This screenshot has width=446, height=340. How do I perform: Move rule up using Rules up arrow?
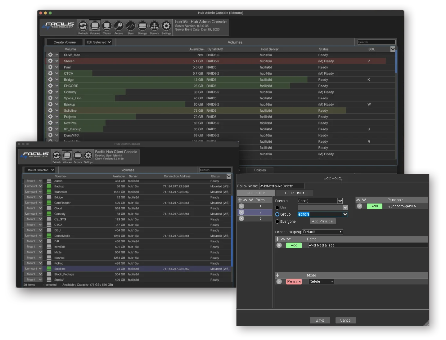pyautogui.click(x=245, y=200)
